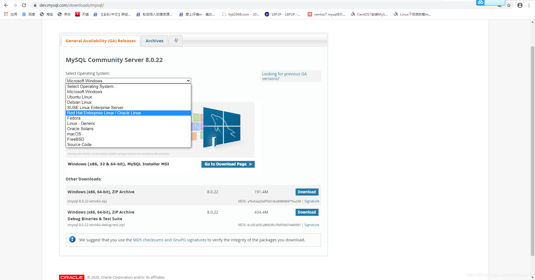Image resolution: width=535 pixels, height=280 pixels.
Task: Choose FreeBSD from the list
Action: pos(128,139)
